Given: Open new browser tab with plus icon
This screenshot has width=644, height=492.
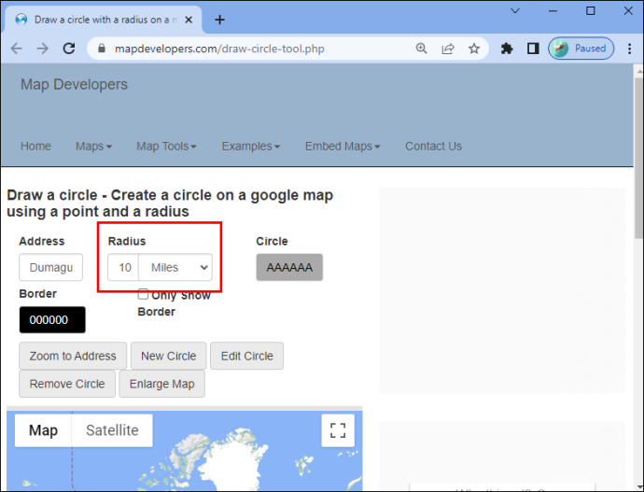Looking at the screenshot, I should pyautogui.click(x=219, y=20).
